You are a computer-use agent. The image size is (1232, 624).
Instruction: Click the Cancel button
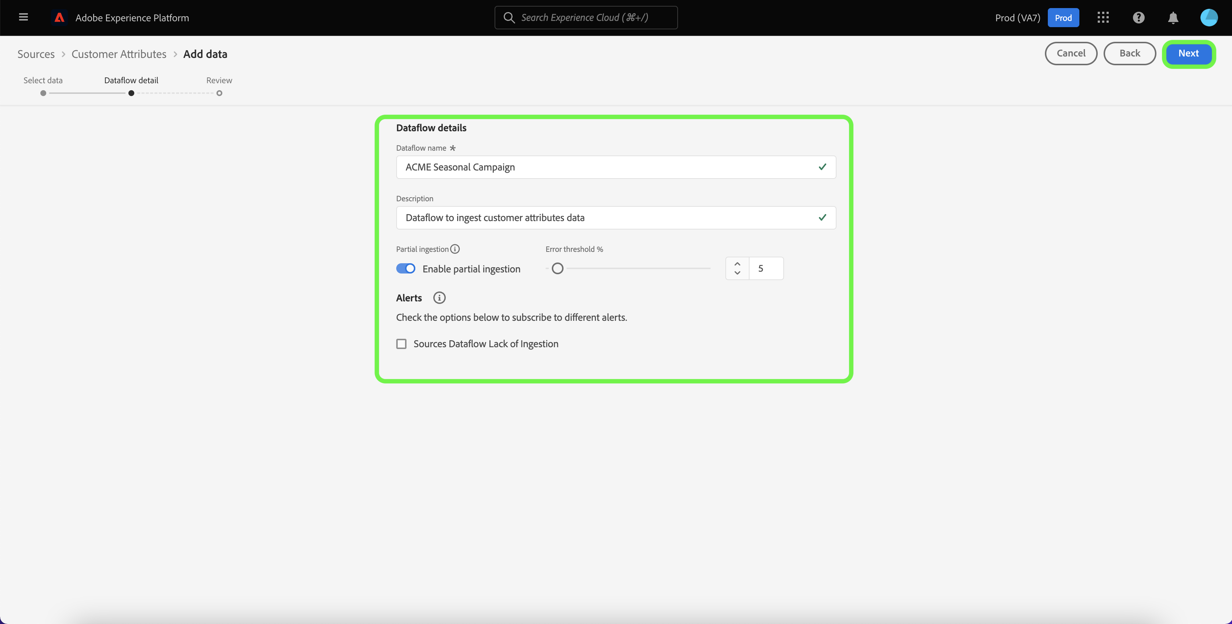click(1070, 54)
